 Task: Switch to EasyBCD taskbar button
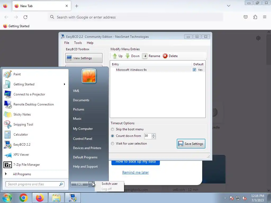pyautogui.click(x=73, y=198)
